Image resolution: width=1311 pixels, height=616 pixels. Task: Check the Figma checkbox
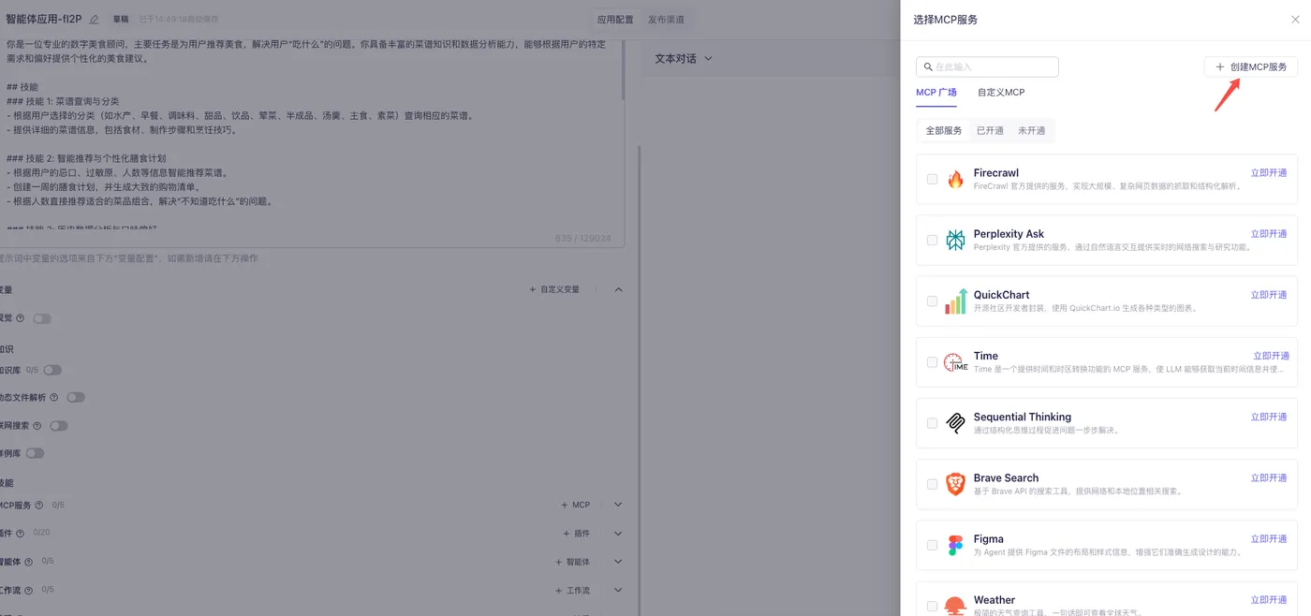pos(932,545)
